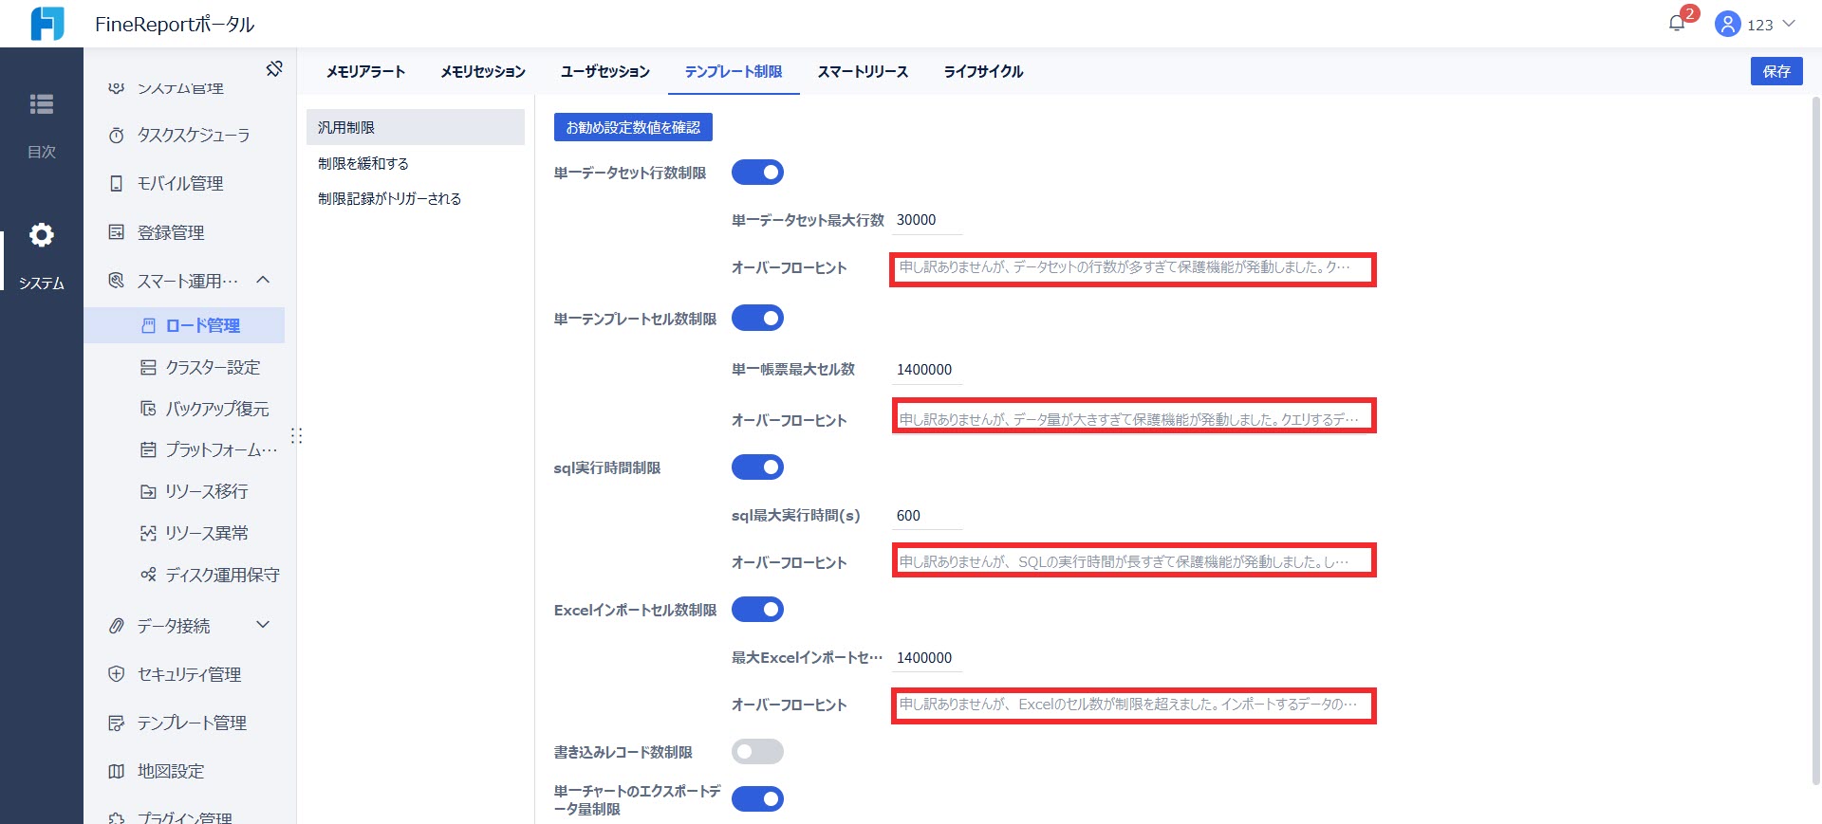Open the テンプレート管理 menu item
This screenshot has width=1822, height=824.
(x=190, y=723)
